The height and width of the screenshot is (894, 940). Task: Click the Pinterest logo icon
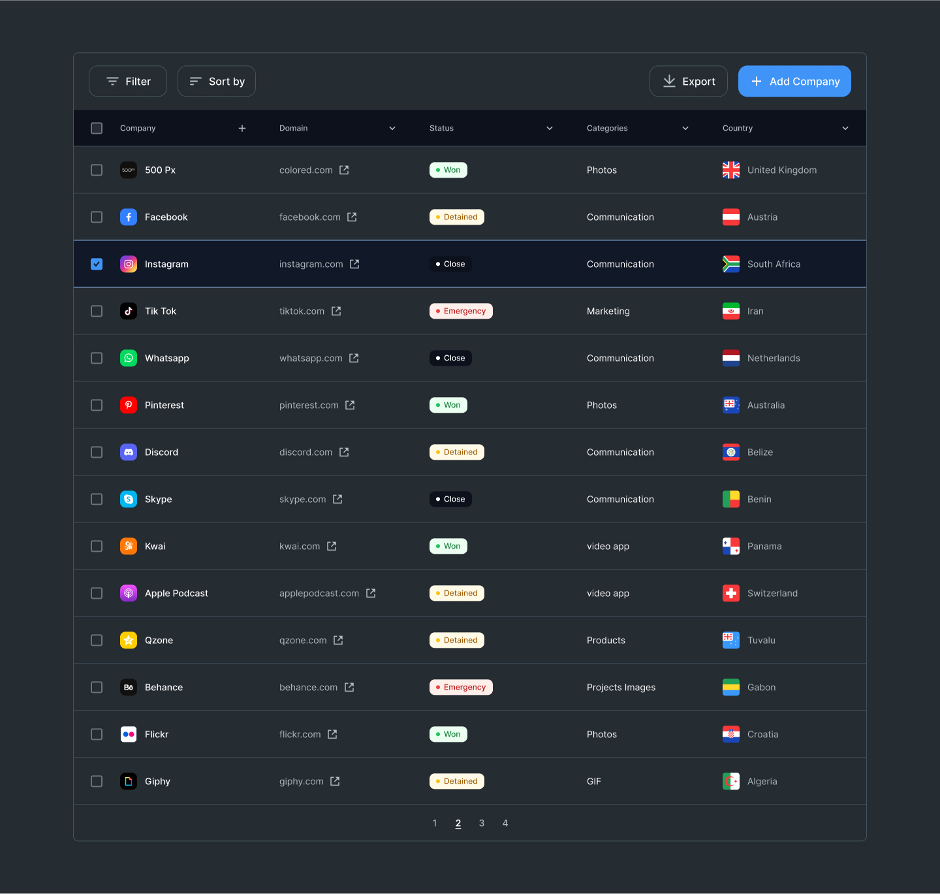(x=129, y=405)
